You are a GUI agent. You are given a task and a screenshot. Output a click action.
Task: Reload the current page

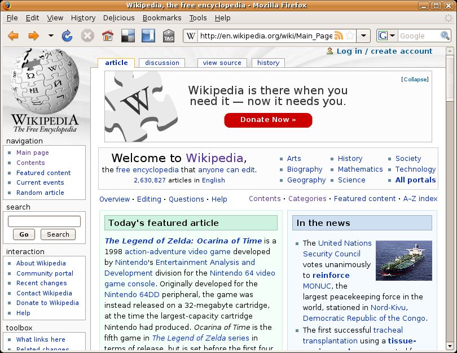(x=67, y=36)
